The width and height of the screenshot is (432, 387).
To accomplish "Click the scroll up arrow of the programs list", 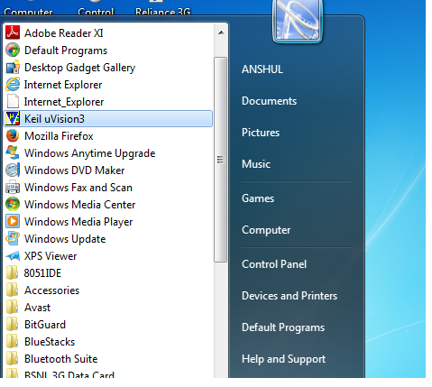I will pos(221,32).
